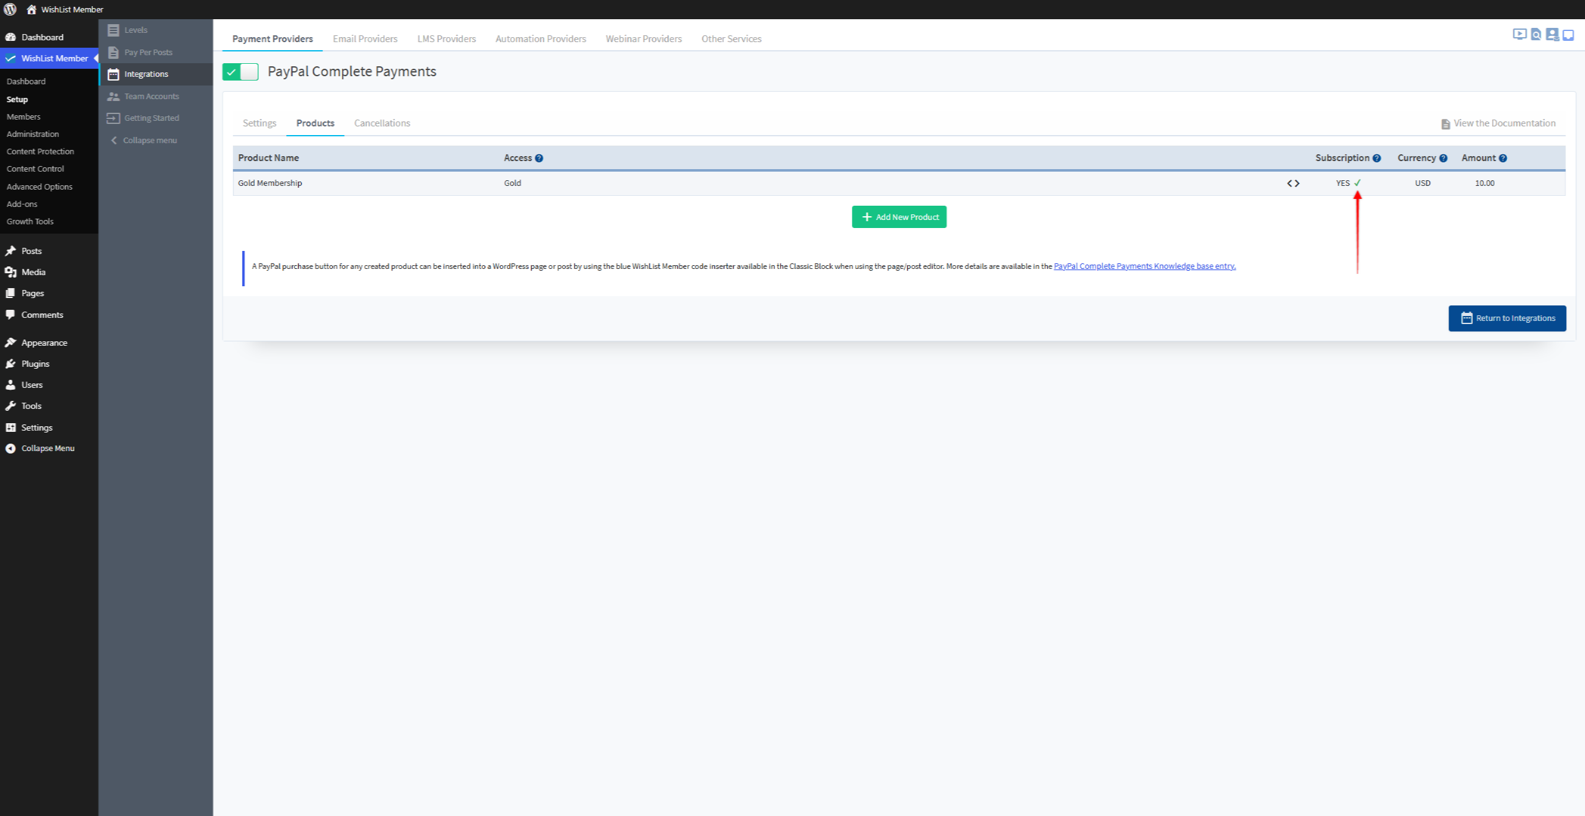Switch to the Cancellations tab

pyautogui.click(x=382, y=123)
